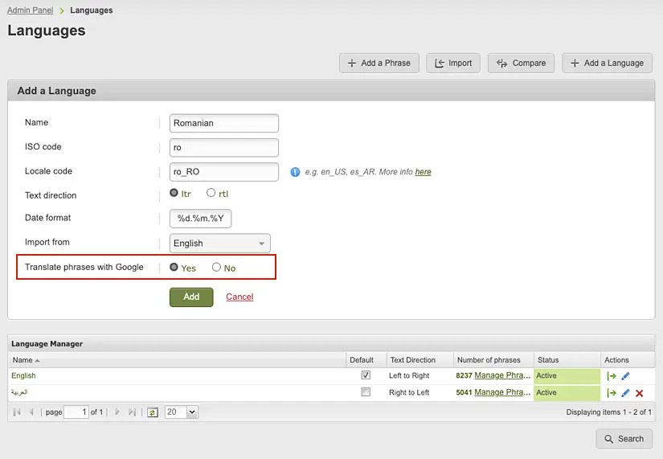This screenshot has width=663, height=459.
Task: Click the Cancel link
Action: click(239, 297)
